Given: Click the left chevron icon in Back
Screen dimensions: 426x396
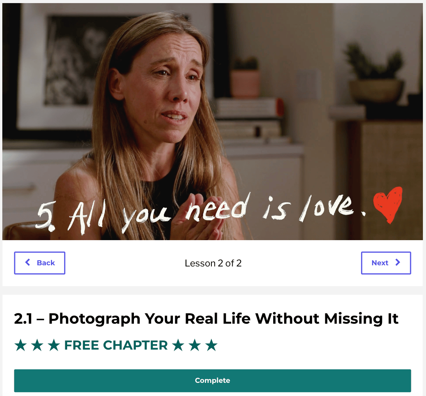Looking at the screenshot, I should 27,262.
